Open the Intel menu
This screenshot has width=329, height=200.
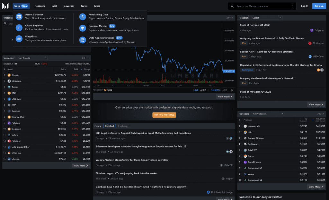point(54,6)
